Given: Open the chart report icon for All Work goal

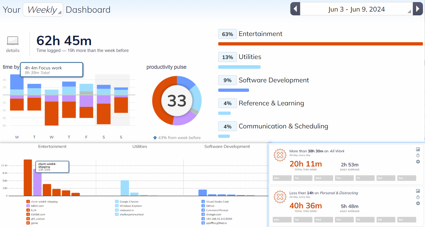Looking at the screenshot, I should (418, 149).
